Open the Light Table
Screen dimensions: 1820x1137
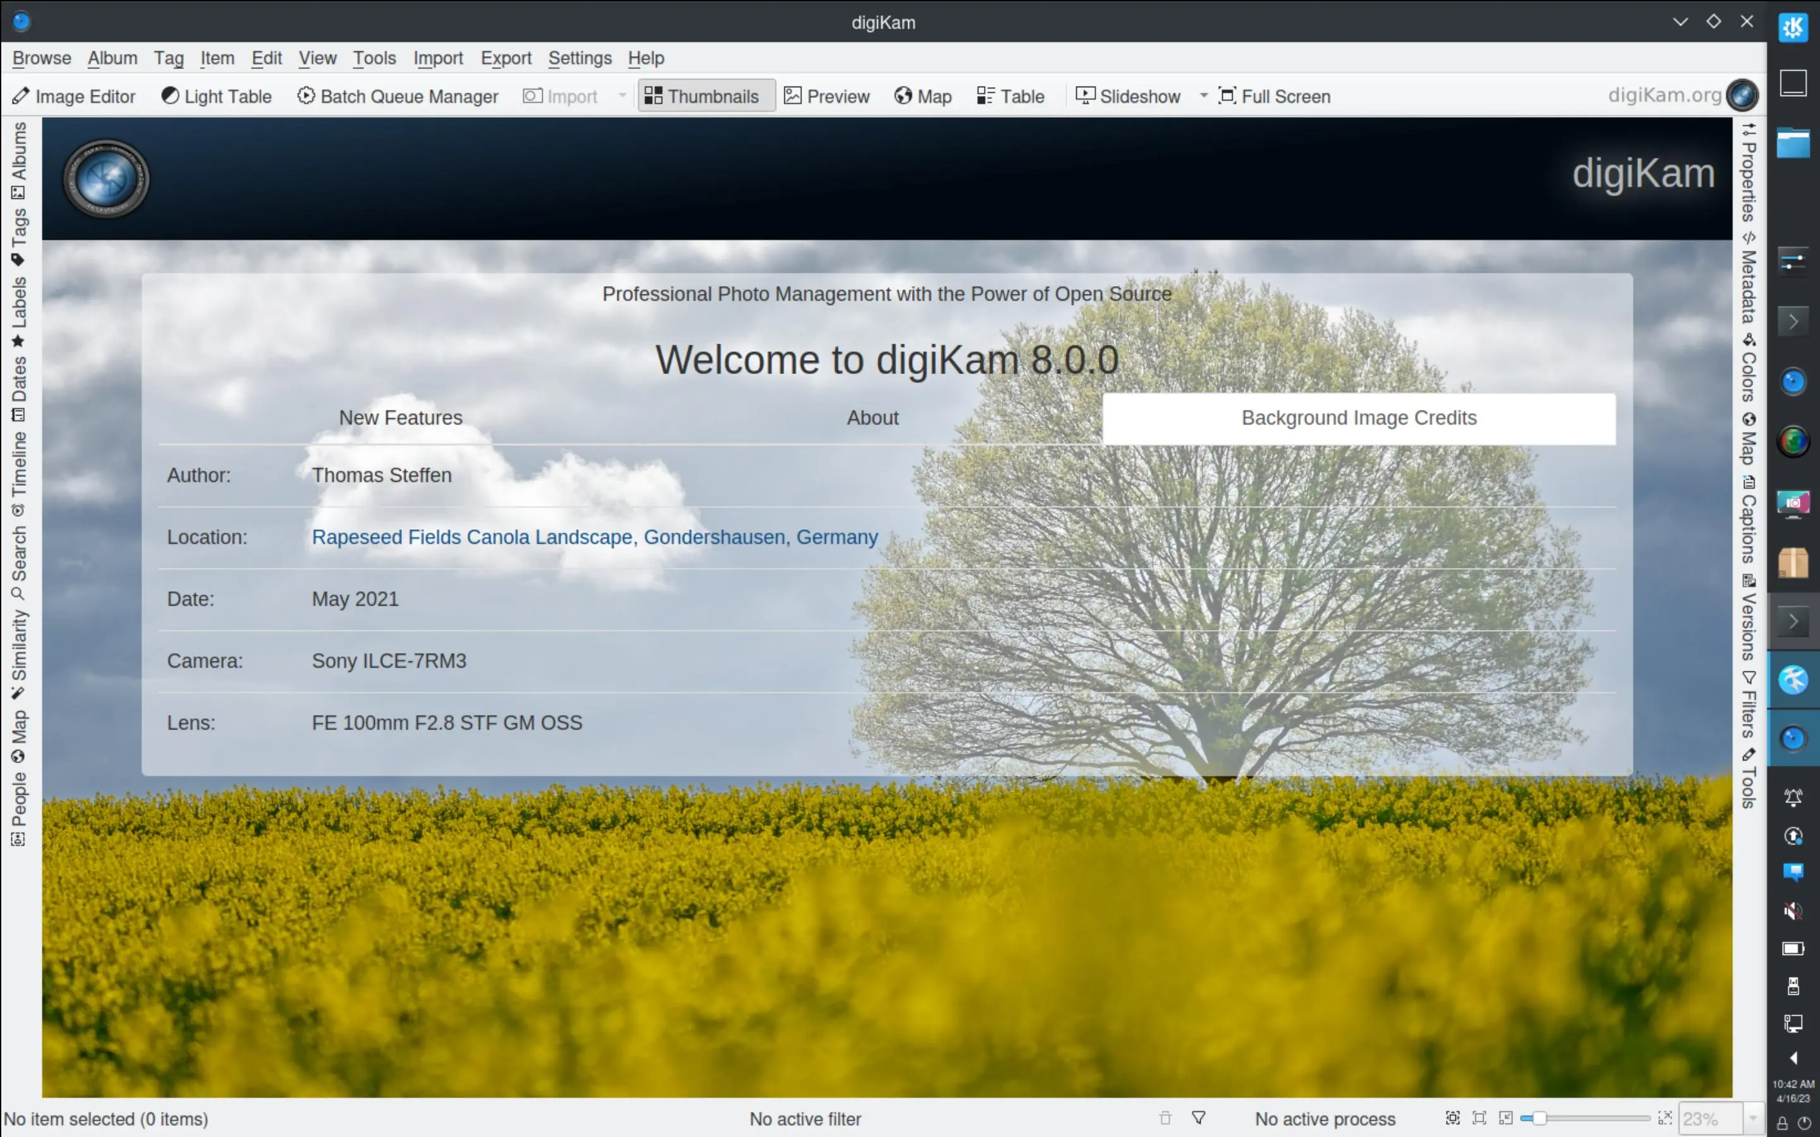[x=216, y=95]
